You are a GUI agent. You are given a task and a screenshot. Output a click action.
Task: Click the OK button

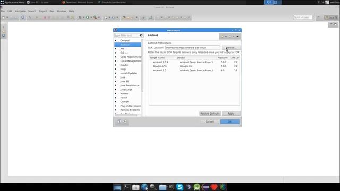230,121
